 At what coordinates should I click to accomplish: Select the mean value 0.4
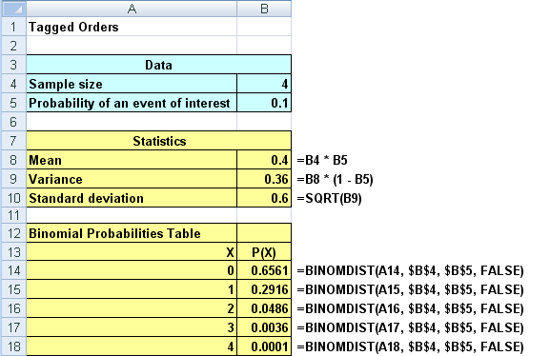[264, 160]
